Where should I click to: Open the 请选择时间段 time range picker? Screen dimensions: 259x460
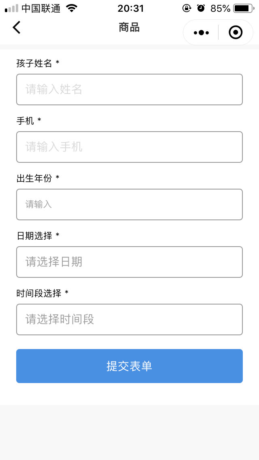(129, 319)
